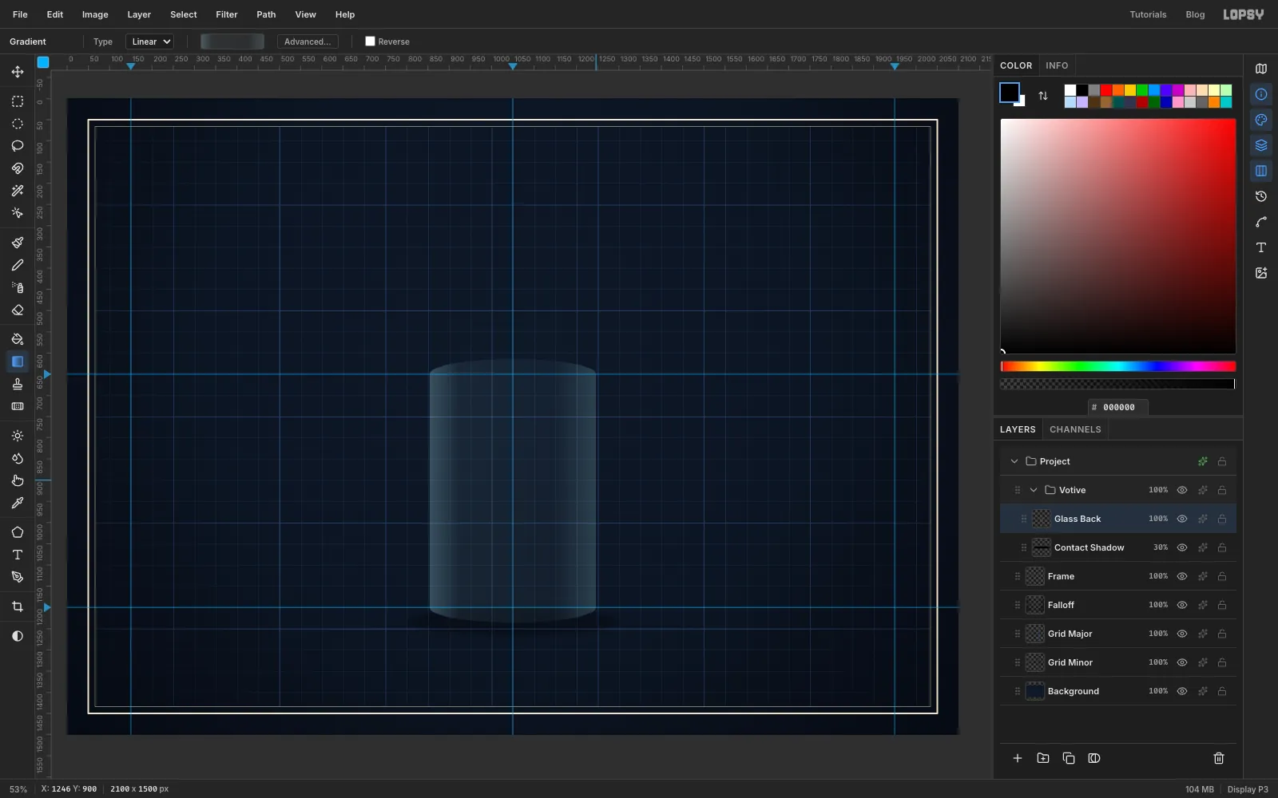Select the Eyedropper tool
1278x798 pixels.
click(18, 503)
